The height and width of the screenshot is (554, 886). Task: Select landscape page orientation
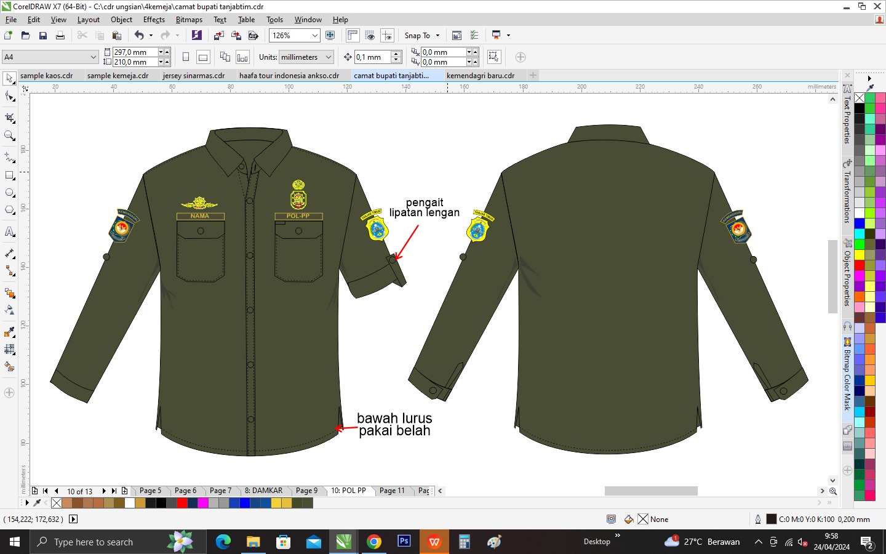(x=203, y=57)
